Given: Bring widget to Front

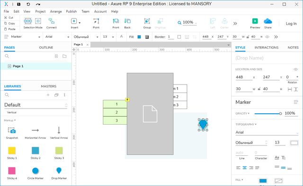Looking at the screenshot, I should click(116, 23).
